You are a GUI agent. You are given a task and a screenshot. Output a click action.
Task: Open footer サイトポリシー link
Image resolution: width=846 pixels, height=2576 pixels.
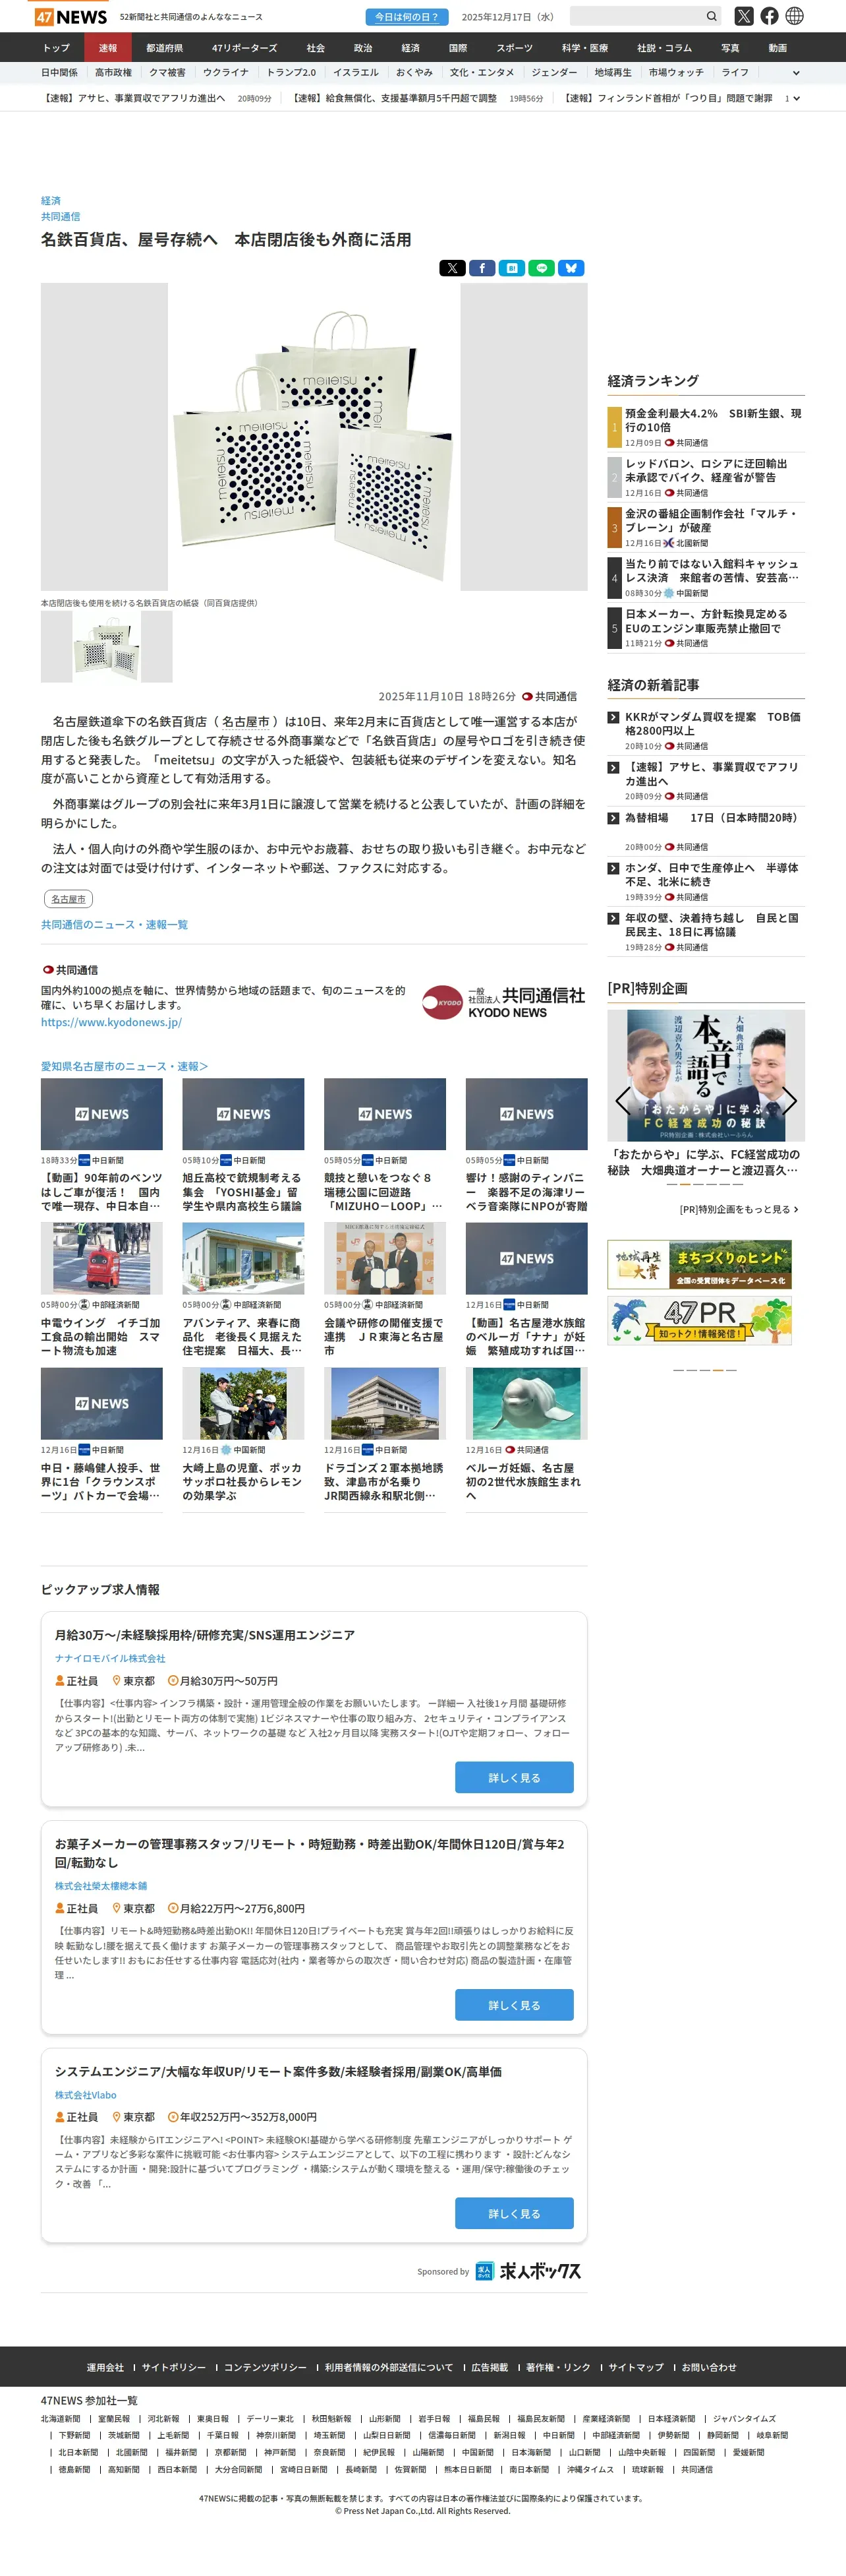(174, 2367)
